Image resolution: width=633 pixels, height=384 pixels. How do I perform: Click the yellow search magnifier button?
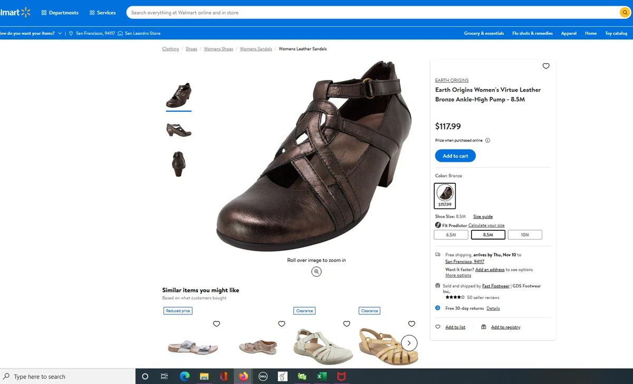pyautogui.click(x=624, y=13)
